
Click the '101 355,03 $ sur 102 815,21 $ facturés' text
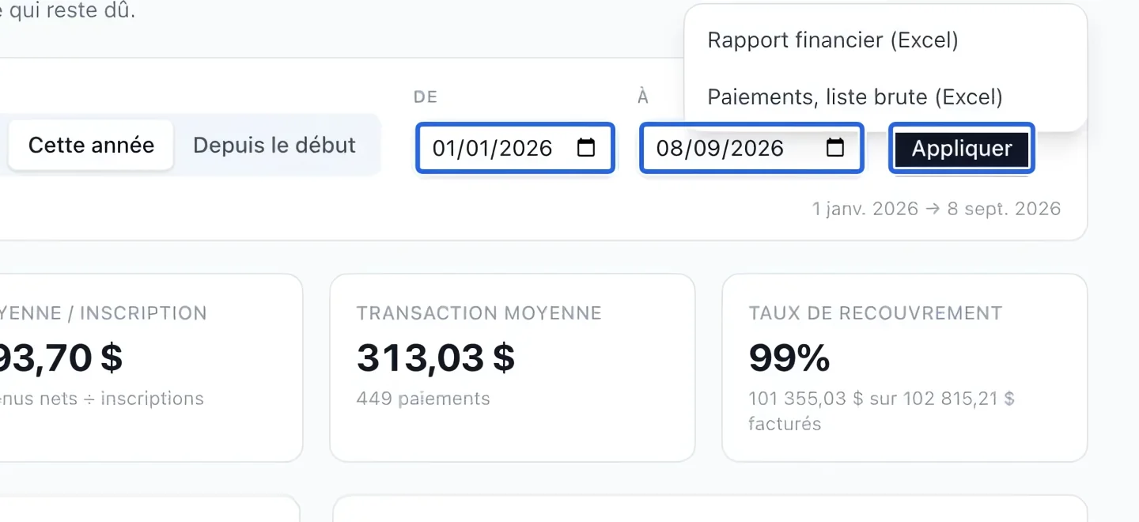point(882,411)
